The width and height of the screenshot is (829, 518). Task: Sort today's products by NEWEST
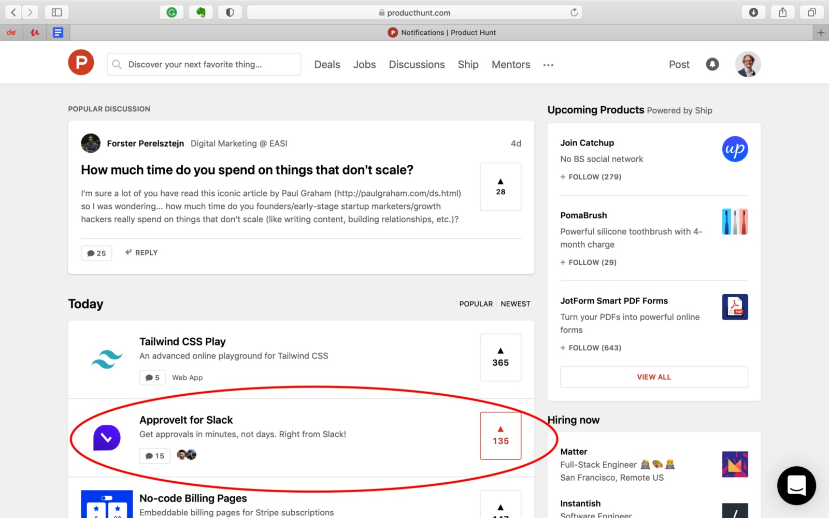[516, 304]
